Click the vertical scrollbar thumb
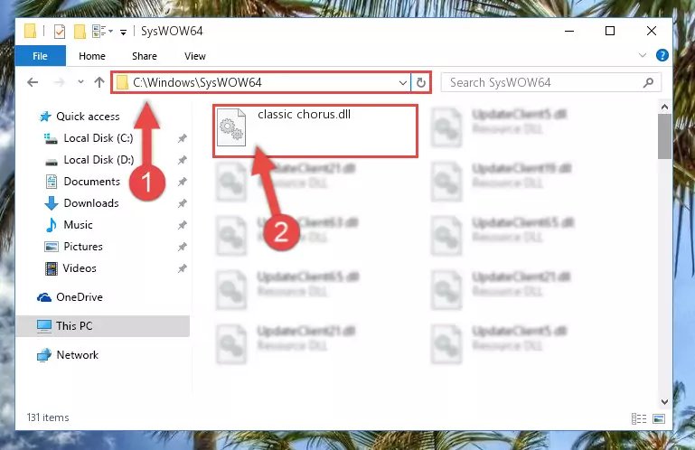 point(664,136)
